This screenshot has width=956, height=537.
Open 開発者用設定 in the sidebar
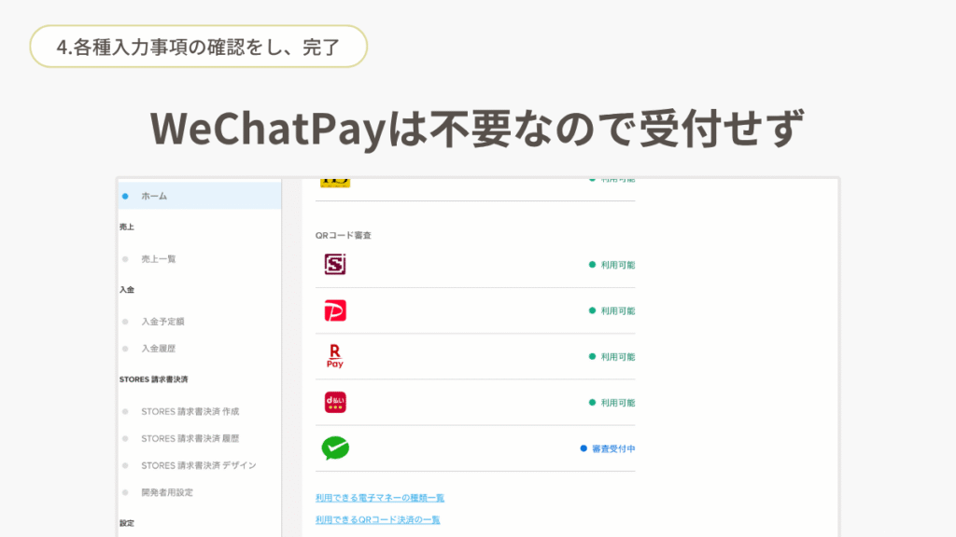tap(166, 492)
